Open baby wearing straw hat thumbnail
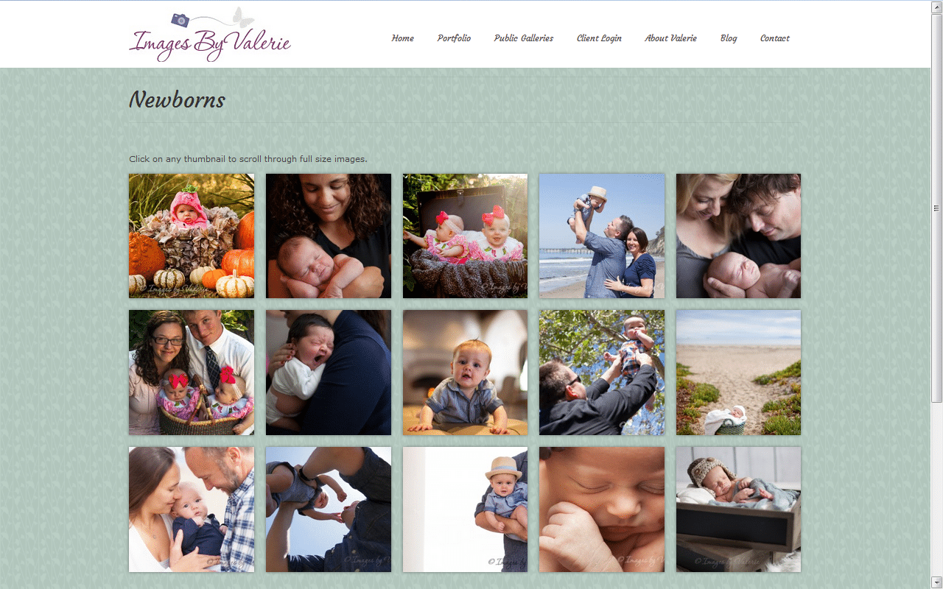943x589 pixels. tap(465, 509)
